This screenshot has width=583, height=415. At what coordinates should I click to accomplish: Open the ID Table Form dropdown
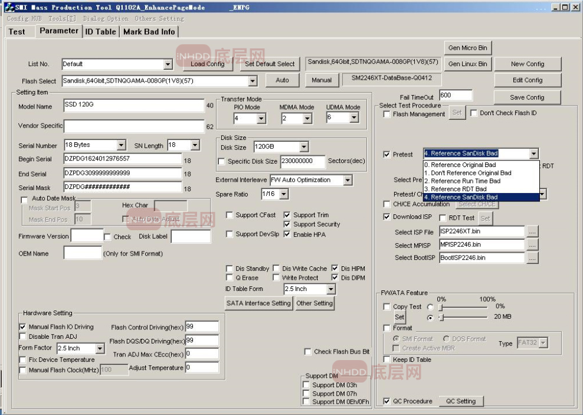pyautogui.click(x=331, y=289)
